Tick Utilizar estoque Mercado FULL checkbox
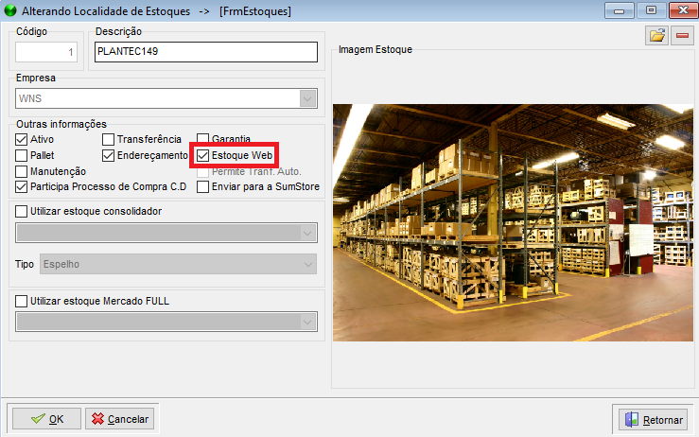Image resolution: width=699 pixels, height=437 pixels. [x=21, y=302]
